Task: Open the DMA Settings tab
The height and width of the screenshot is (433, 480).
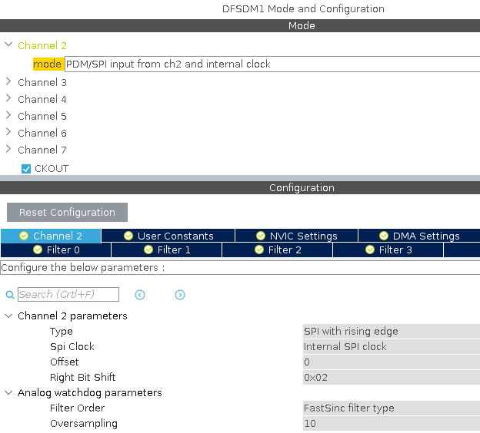Action: click(418, 236)
